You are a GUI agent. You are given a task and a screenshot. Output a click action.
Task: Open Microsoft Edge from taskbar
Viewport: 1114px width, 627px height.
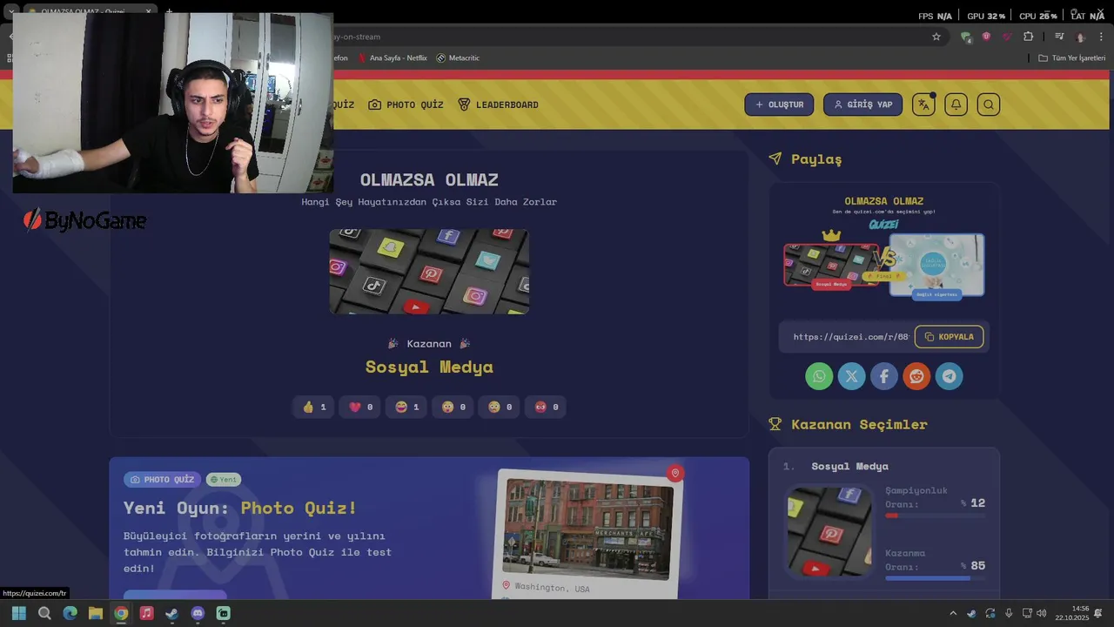(70, 613)
